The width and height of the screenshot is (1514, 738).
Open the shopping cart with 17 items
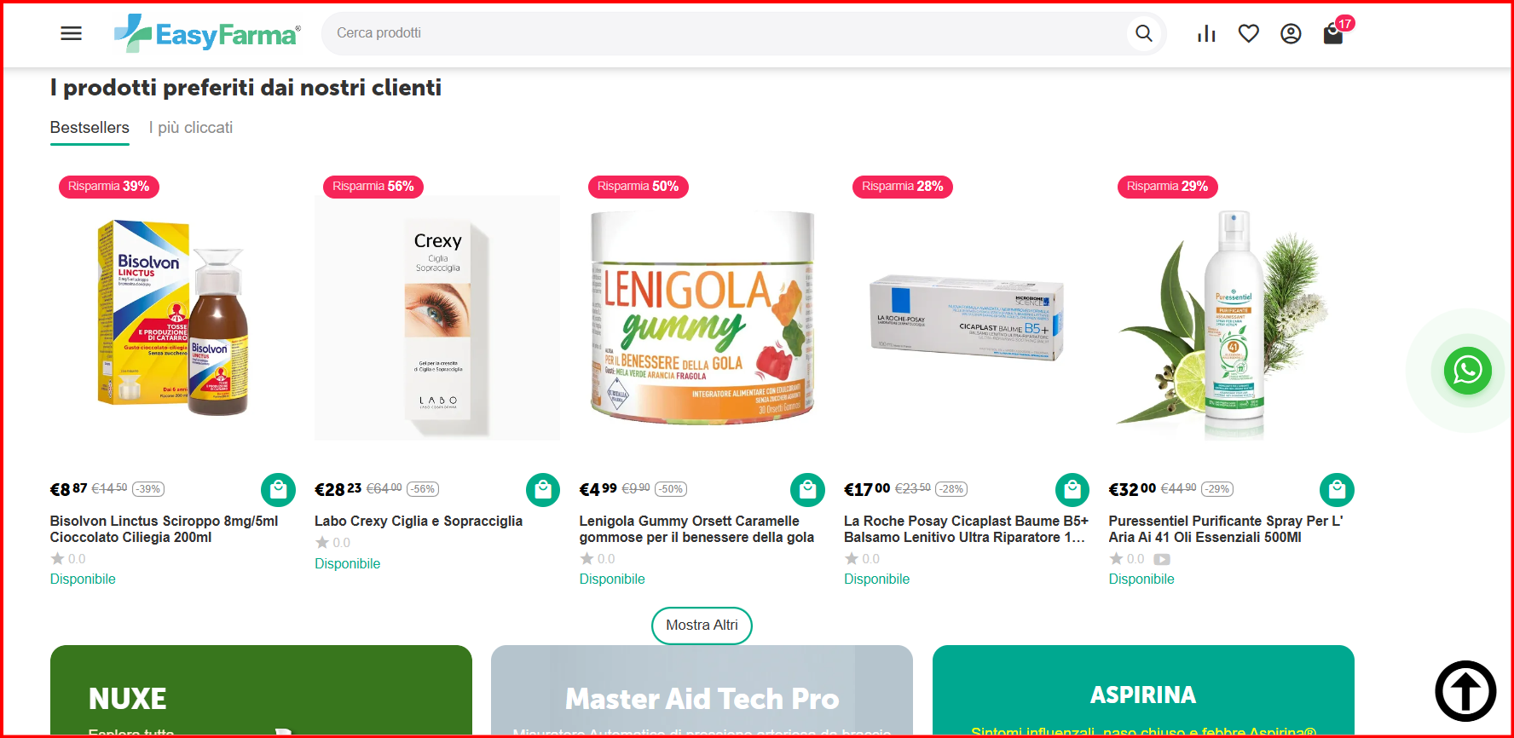pos(1334,32)
